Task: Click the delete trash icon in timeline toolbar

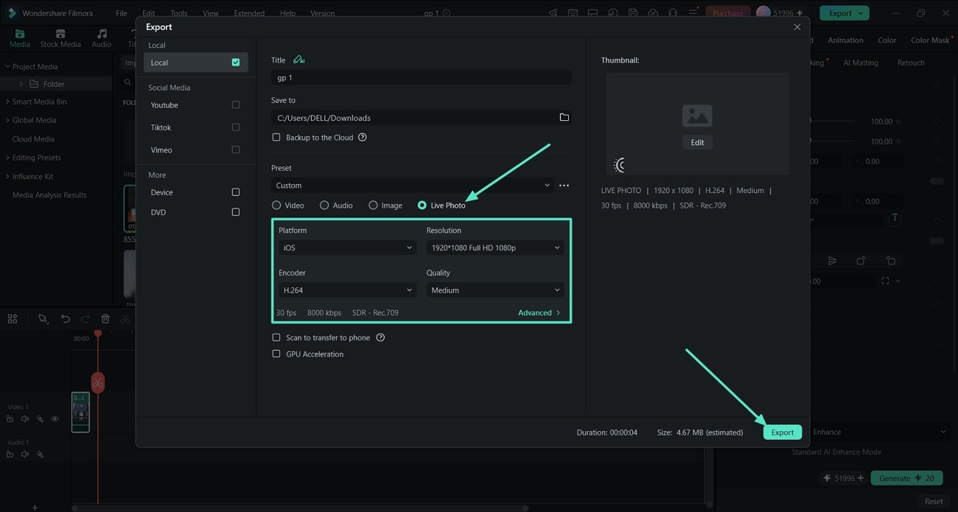Action: [105, 318]
